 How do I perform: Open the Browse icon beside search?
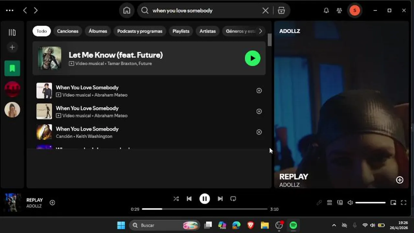[281, 10]
